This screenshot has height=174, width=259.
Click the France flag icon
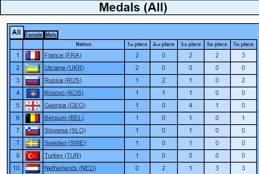pos(33,55)
